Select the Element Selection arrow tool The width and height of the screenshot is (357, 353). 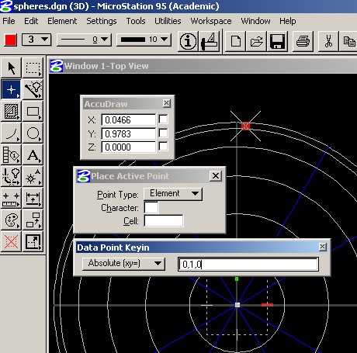(x=11, y=67)
